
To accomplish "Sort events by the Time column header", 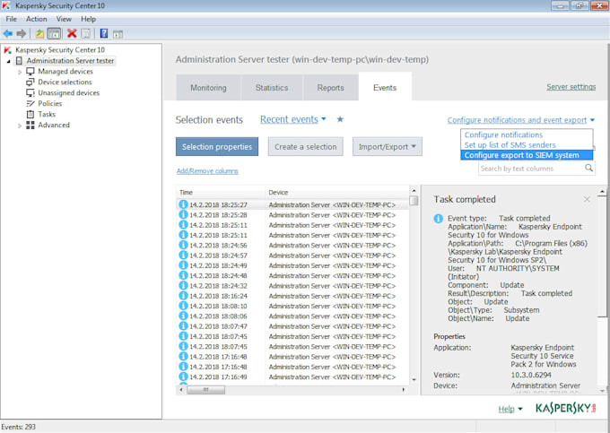I will 221,193.
